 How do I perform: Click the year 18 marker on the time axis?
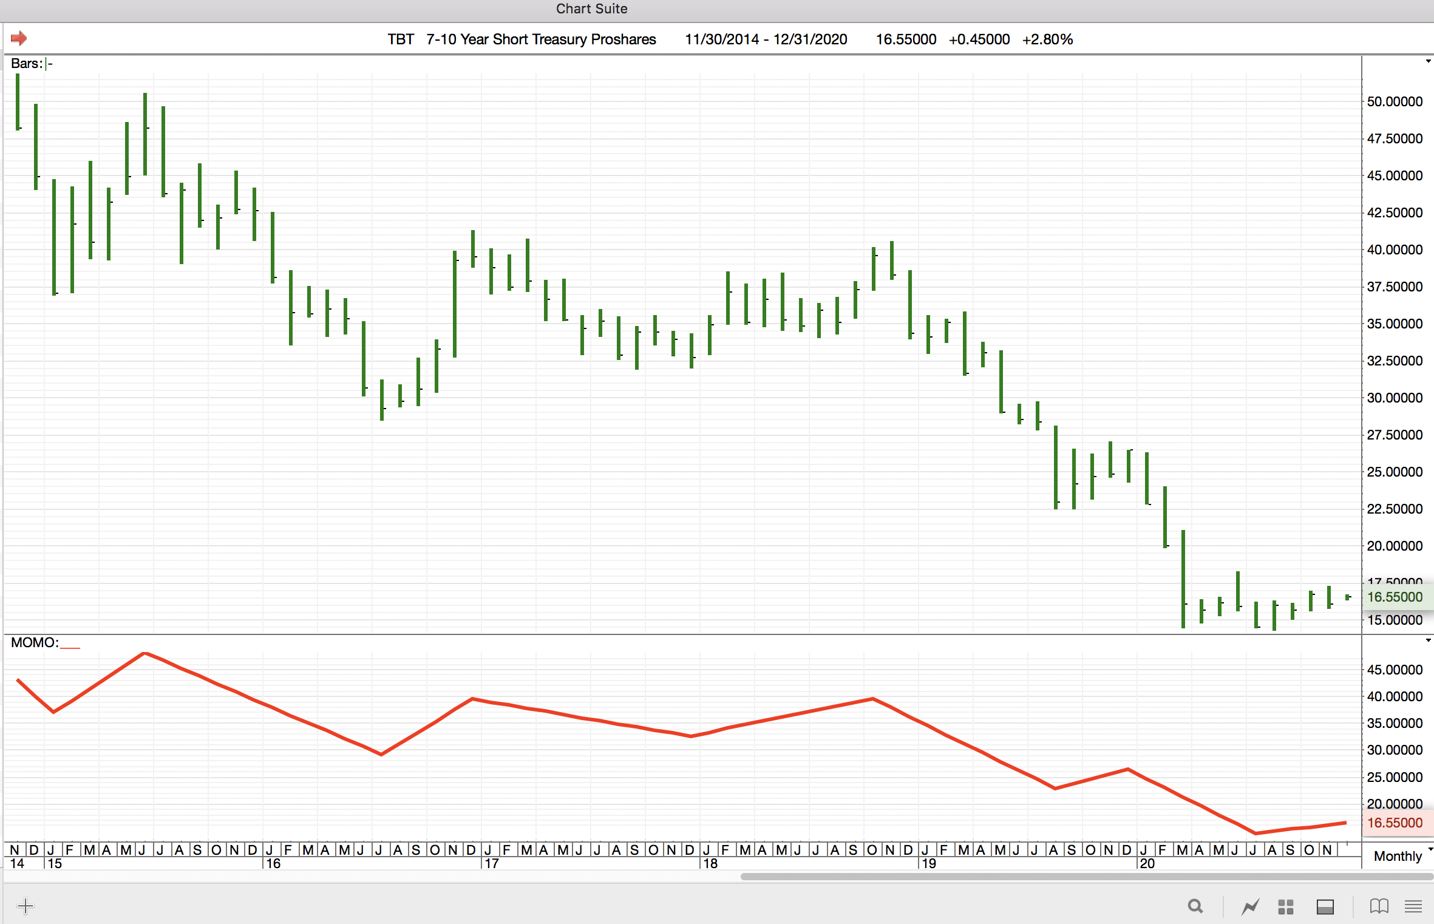coord(710,863)
